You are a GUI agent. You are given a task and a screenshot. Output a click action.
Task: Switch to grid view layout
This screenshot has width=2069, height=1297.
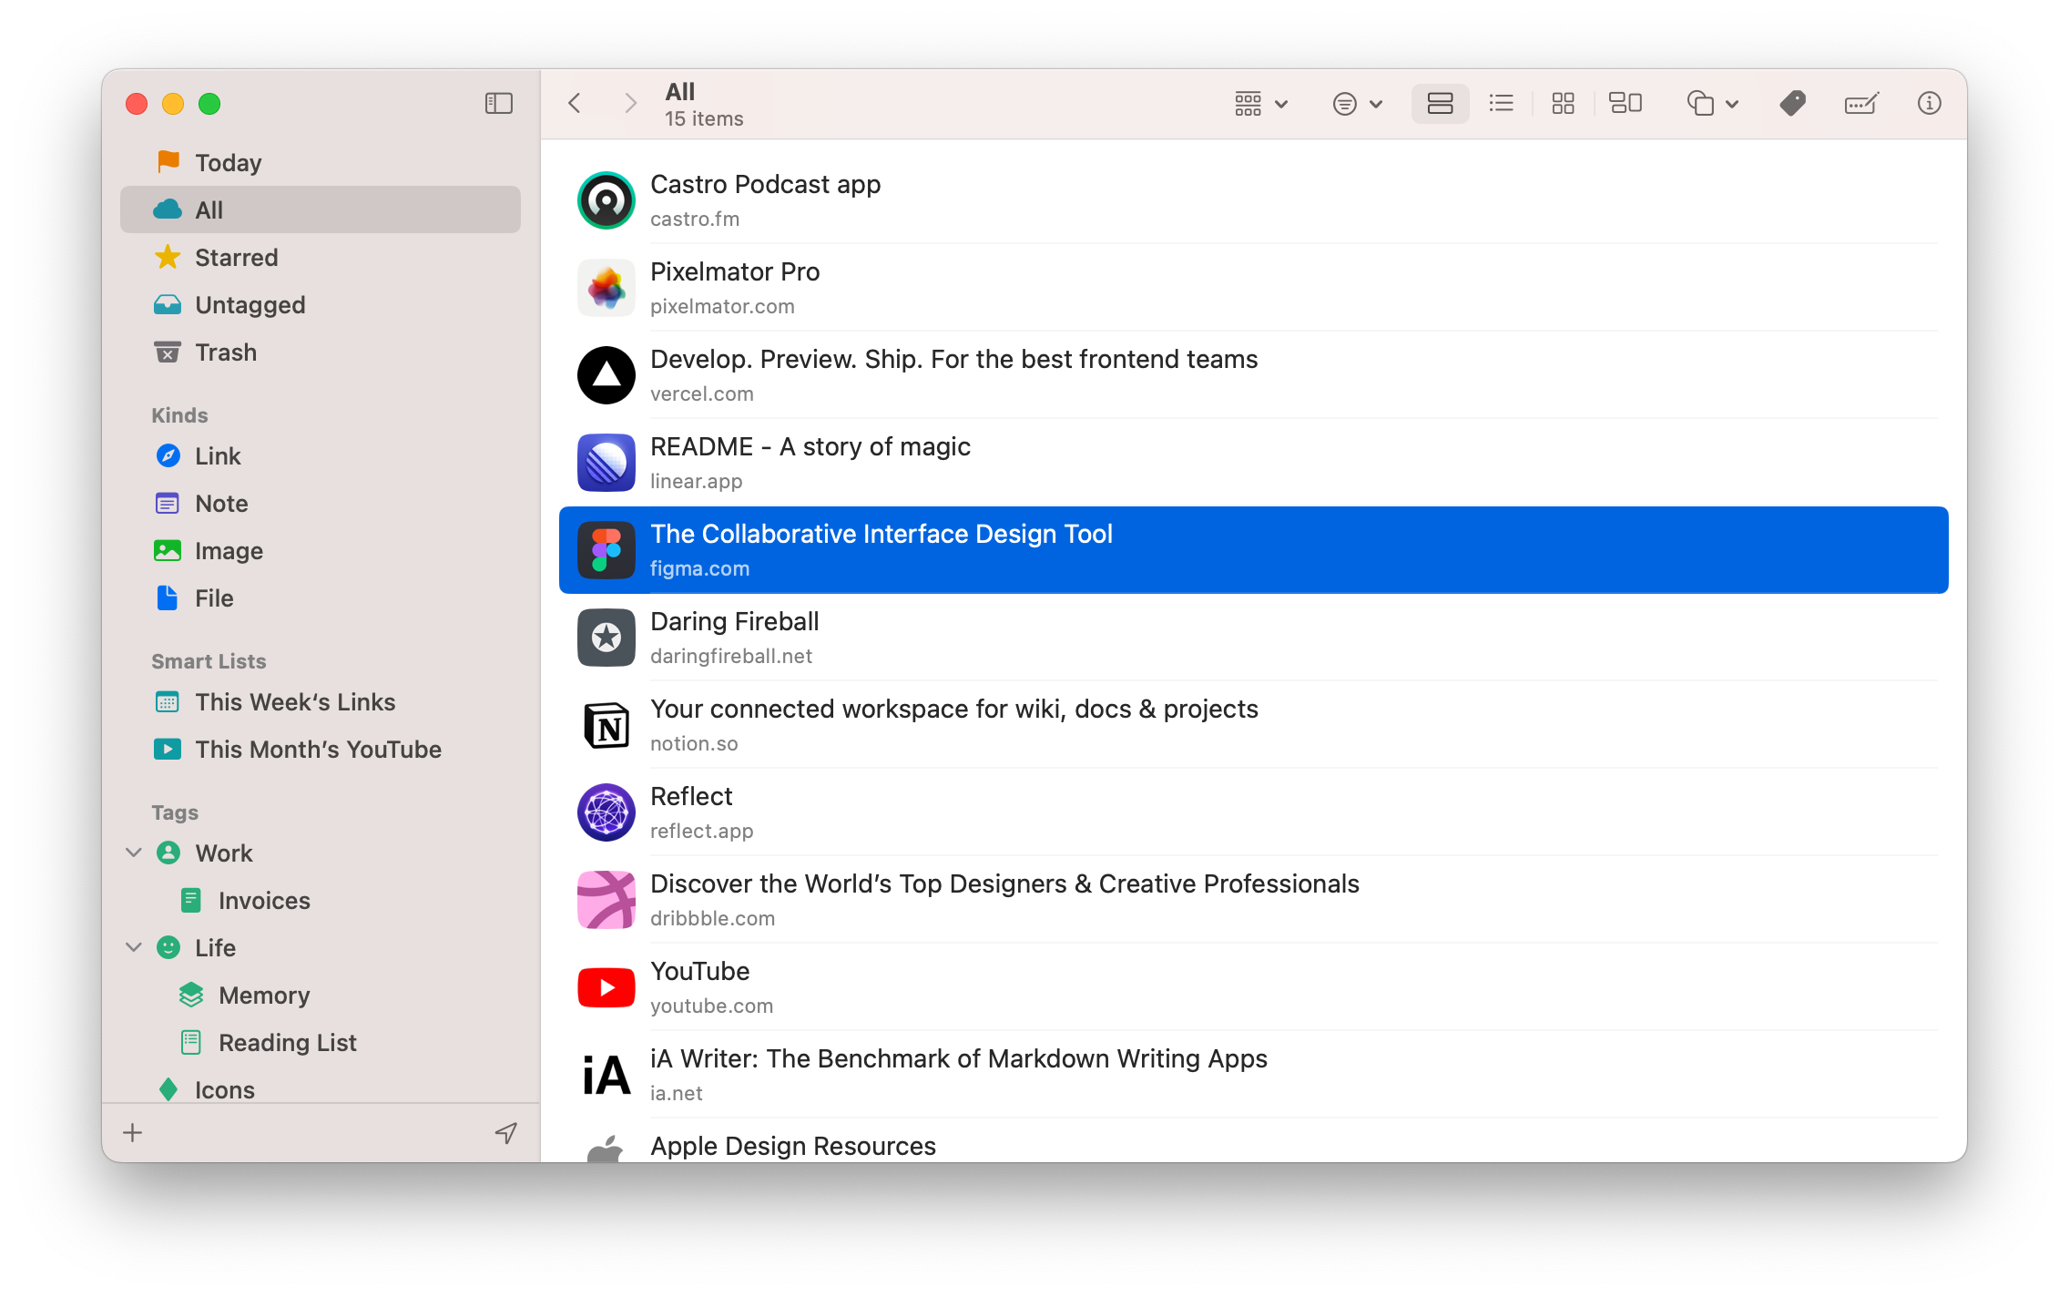(x=1563, y=103)
